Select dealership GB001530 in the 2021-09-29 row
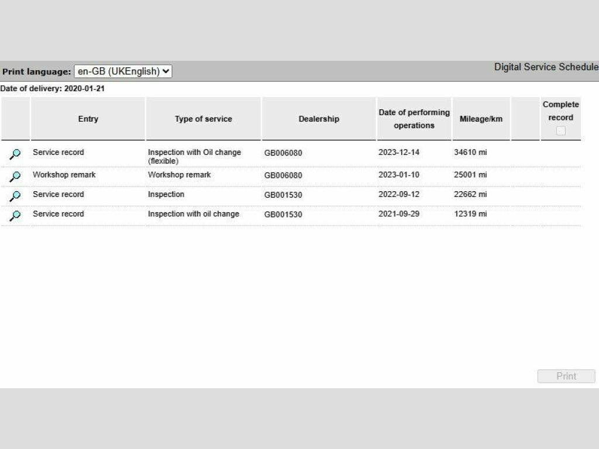599x449 pixels. (x=283, y=214)
